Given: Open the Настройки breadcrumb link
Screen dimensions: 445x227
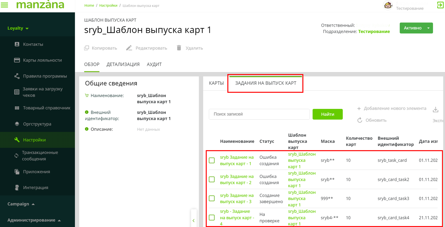Looking at the screenshot, I should pyautogui.click(x=108, y=5).
